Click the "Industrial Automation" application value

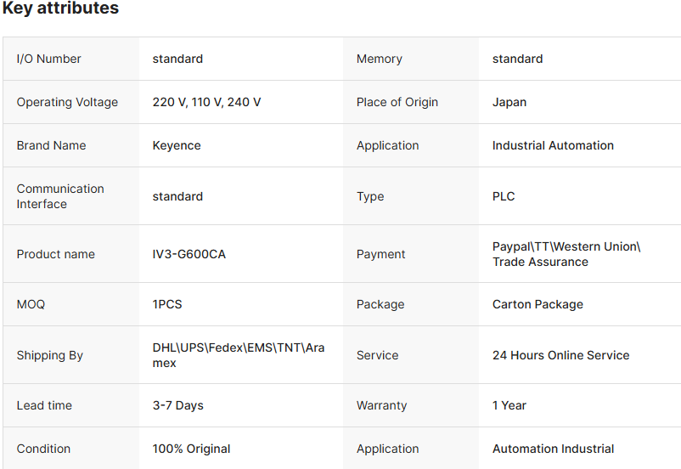553,145
